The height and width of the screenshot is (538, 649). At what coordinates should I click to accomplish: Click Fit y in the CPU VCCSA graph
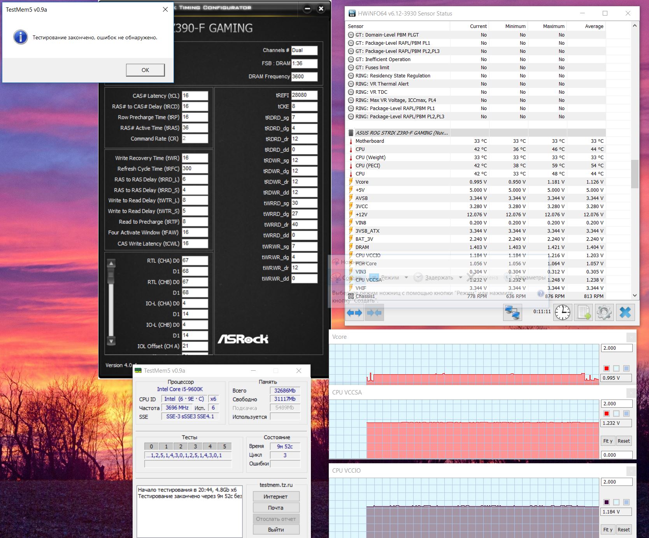tap(608, 441)
